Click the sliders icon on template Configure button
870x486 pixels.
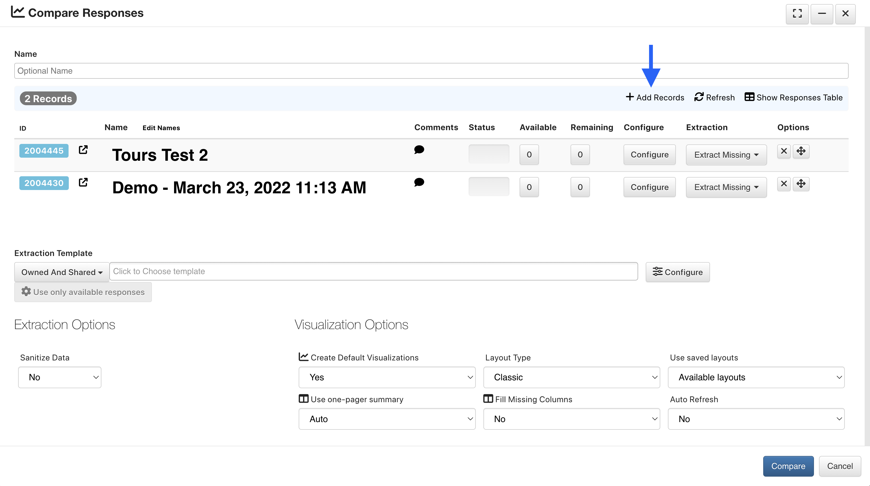657,272
